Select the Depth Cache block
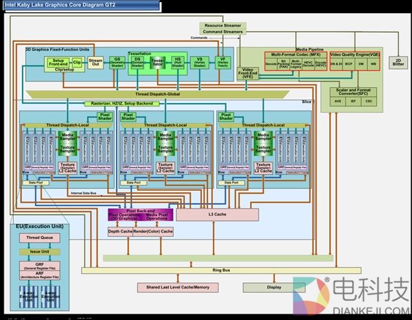 point(120,231)
